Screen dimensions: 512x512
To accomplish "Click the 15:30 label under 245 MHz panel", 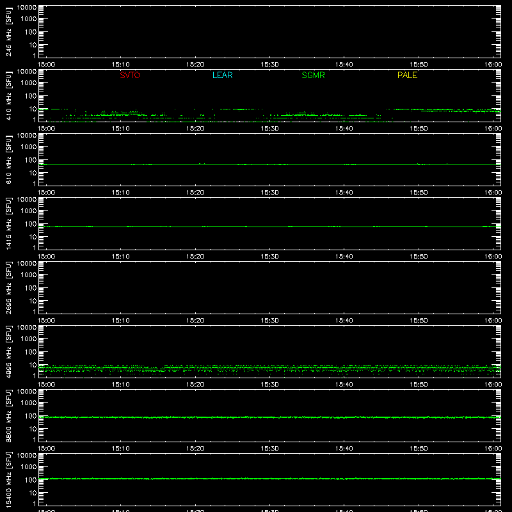I will (x=269, y=65).
